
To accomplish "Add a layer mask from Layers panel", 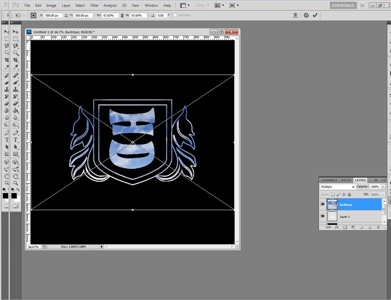I will 345,227.
